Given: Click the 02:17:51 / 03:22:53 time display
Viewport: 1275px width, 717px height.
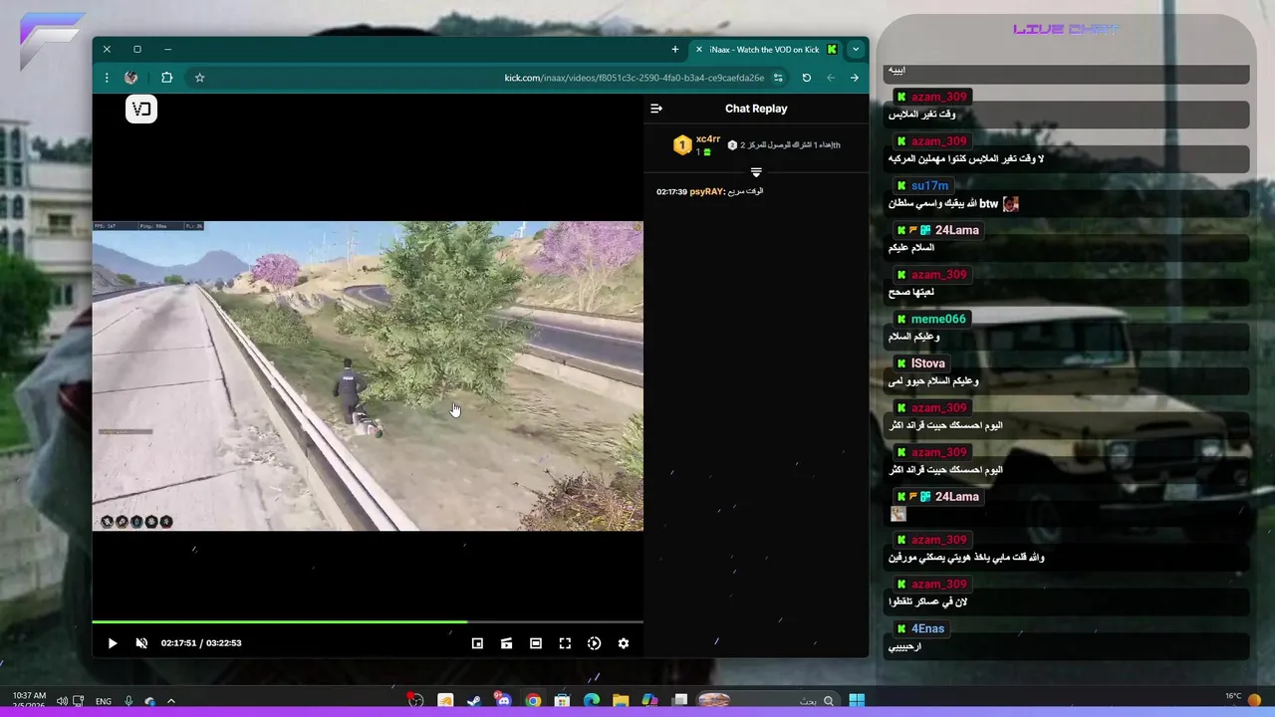Looking at the screenshot, I should [x=201, y=643].
